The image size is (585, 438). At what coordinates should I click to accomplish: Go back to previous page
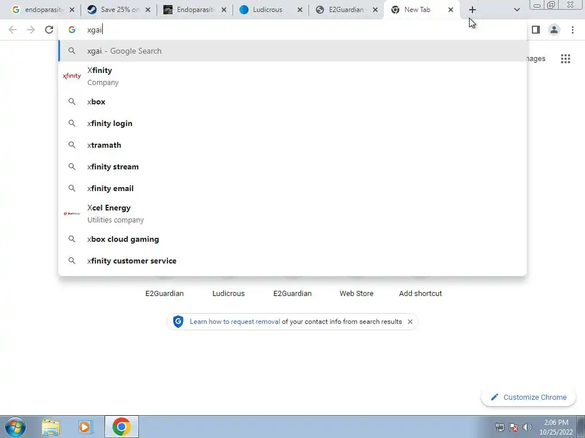coord(13,30)
